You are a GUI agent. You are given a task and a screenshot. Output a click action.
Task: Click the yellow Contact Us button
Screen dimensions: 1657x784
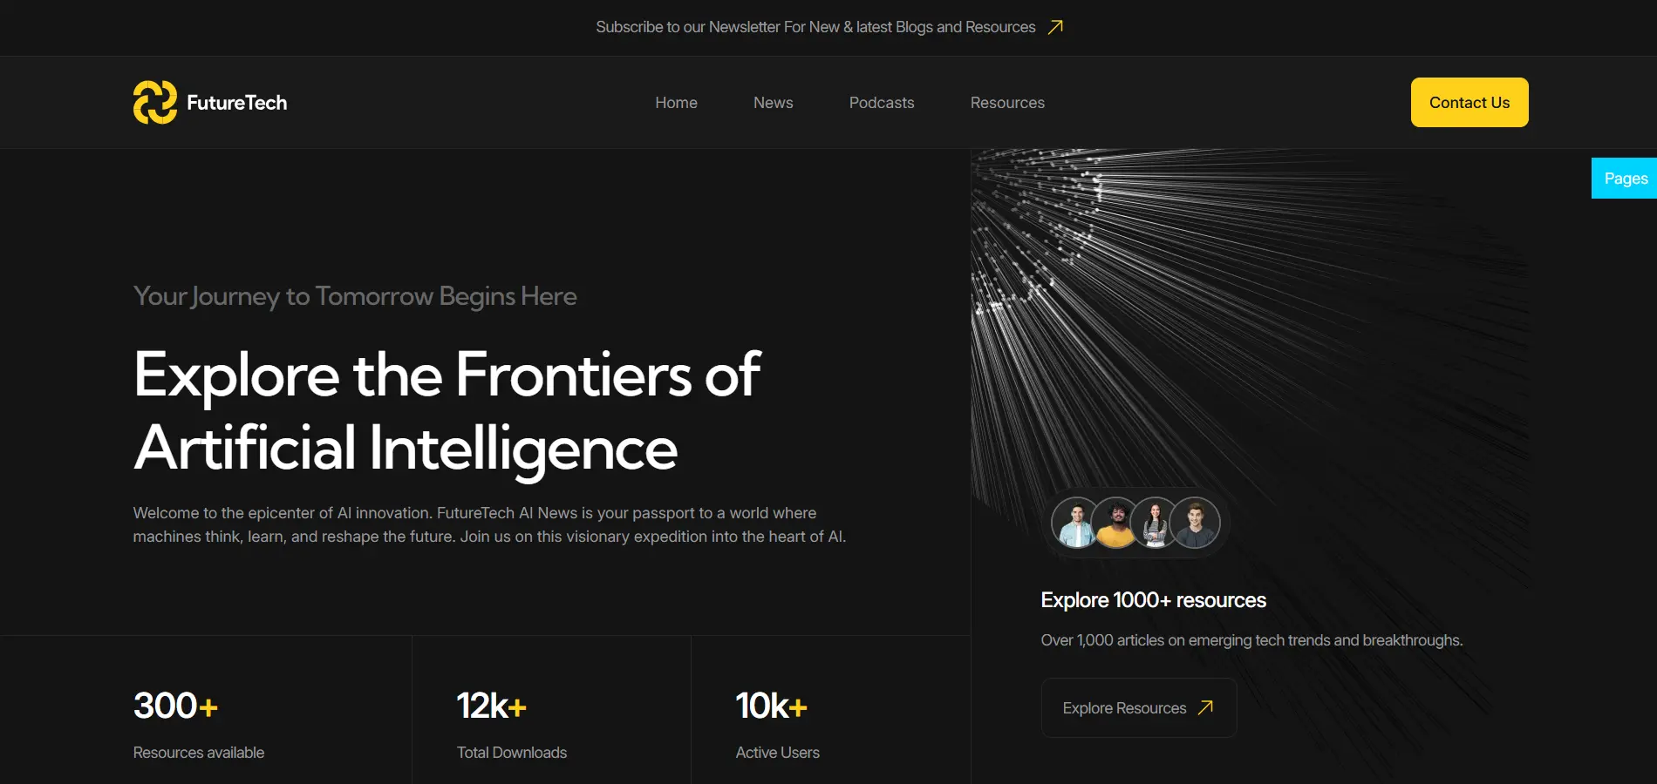(x=1469, y=103)
